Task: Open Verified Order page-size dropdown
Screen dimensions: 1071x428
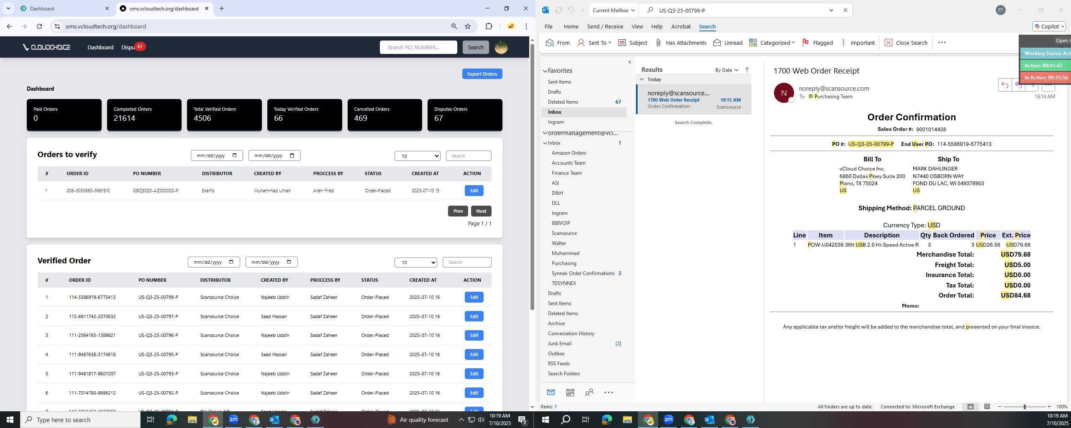Action: click(x=415, y=262)
